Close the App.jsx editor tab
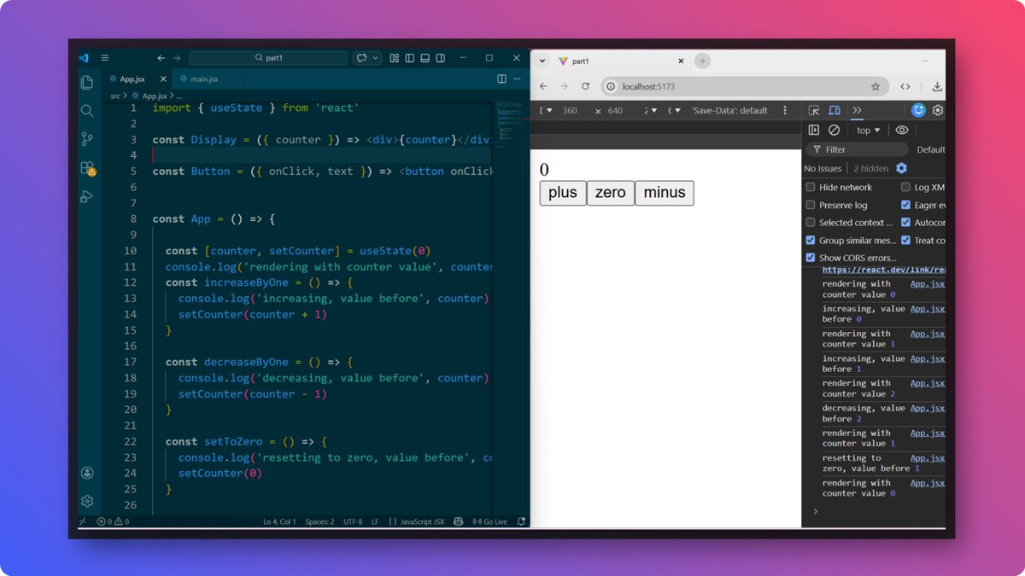Screen dimensions: 1025x576 pyautogui.click(x=162, y=79)
